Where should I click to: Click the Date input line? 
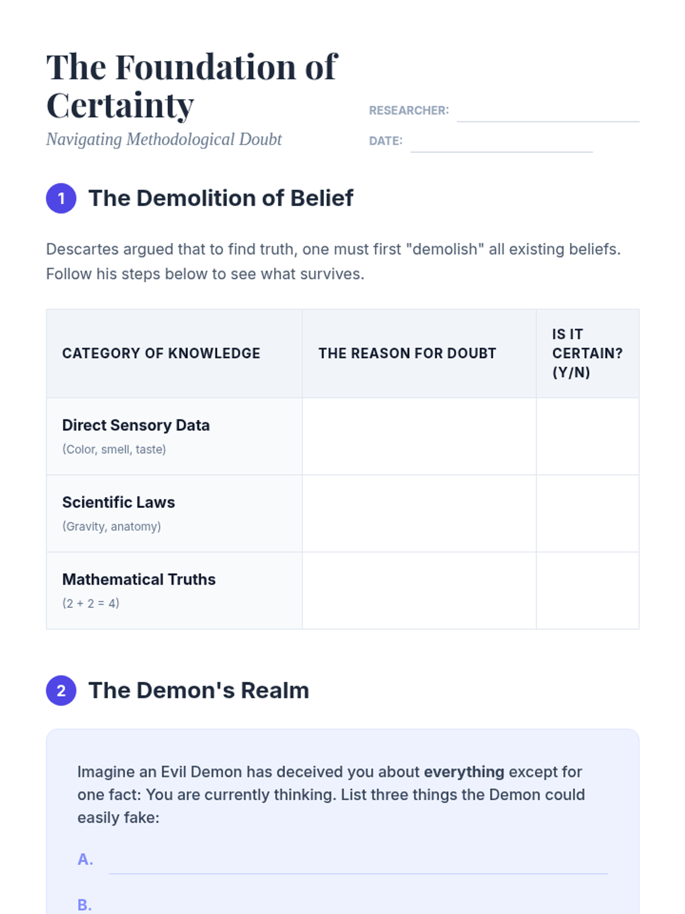pos(501,142)
